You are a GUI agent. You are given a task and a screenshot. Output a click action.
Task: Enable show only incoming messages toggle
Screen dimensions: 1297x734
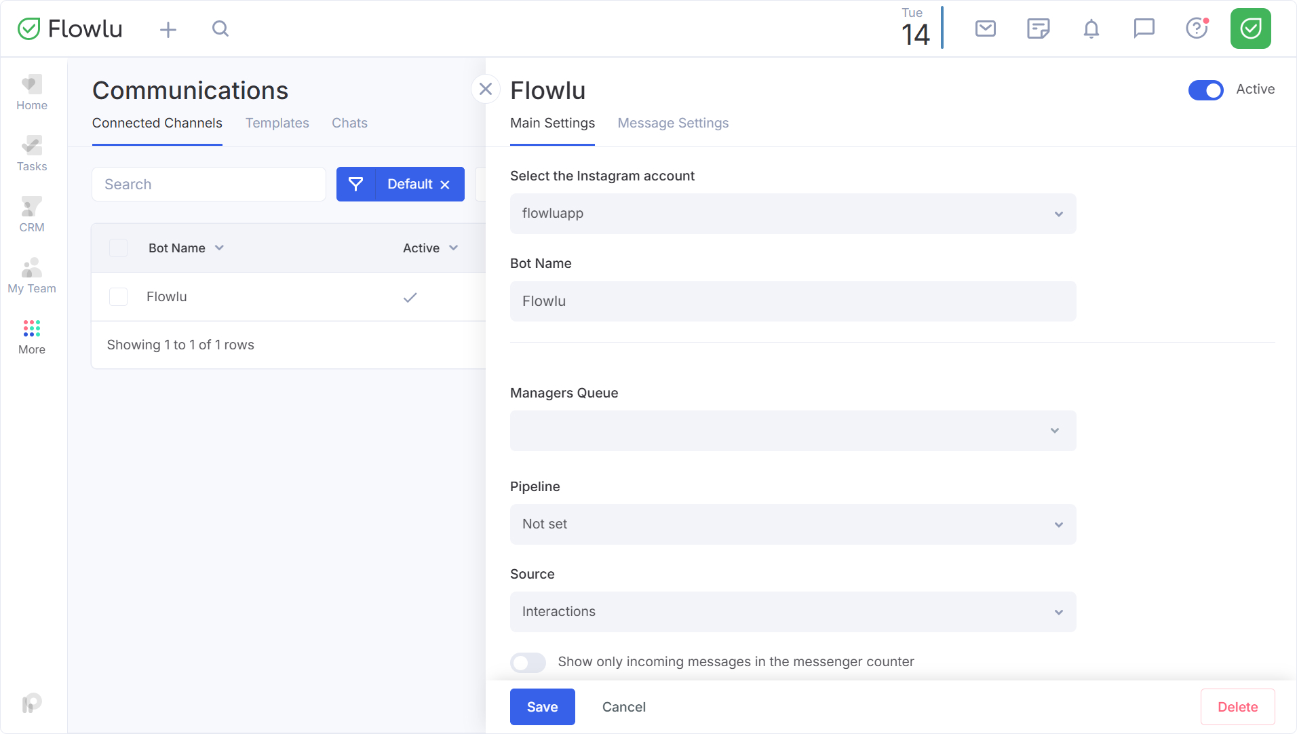click(528, 662)
